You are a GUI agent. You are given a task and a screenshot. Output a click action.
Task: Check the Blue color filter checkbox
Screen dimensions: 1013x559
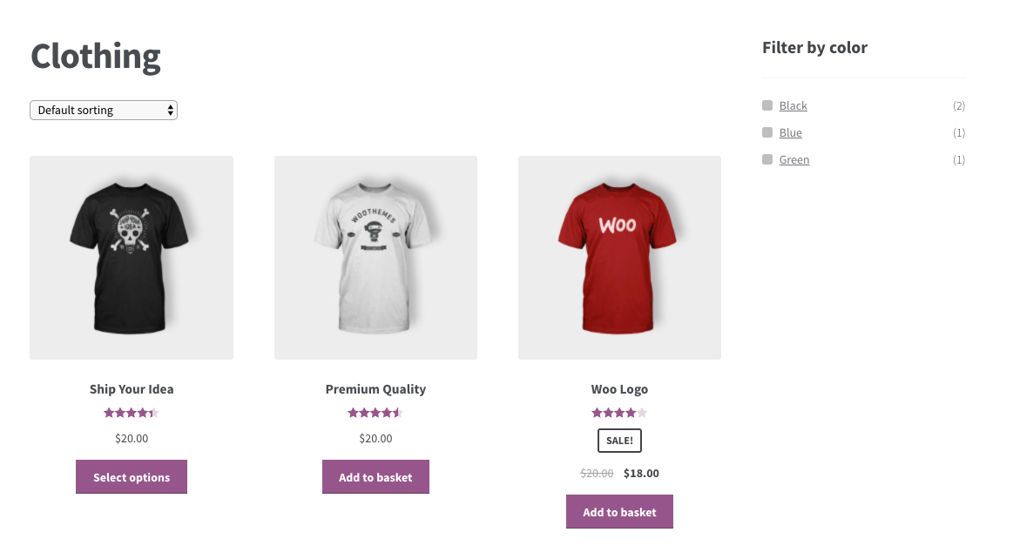tap(767, 131)
